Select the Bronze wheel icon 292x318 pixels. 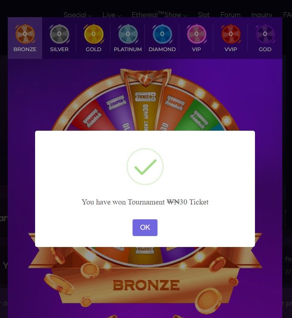(x=25, y=34)
